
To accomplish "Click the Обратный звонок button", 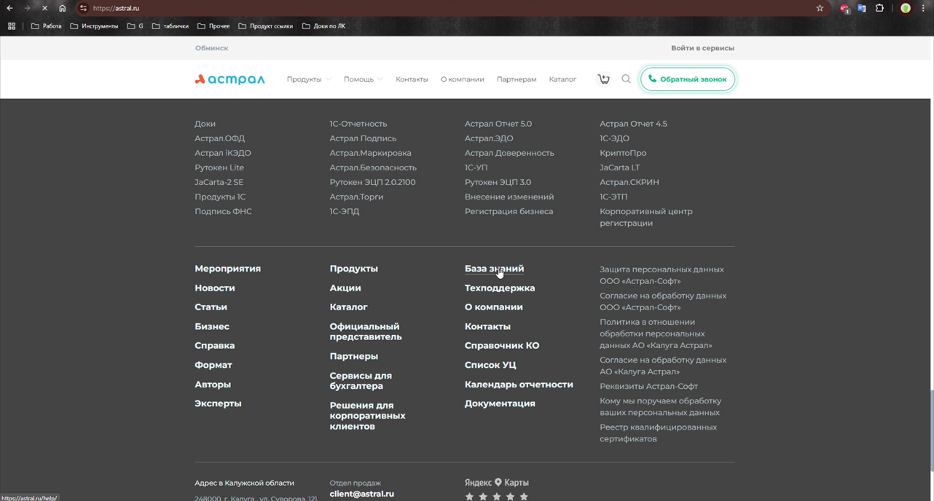I will (688, 79).
